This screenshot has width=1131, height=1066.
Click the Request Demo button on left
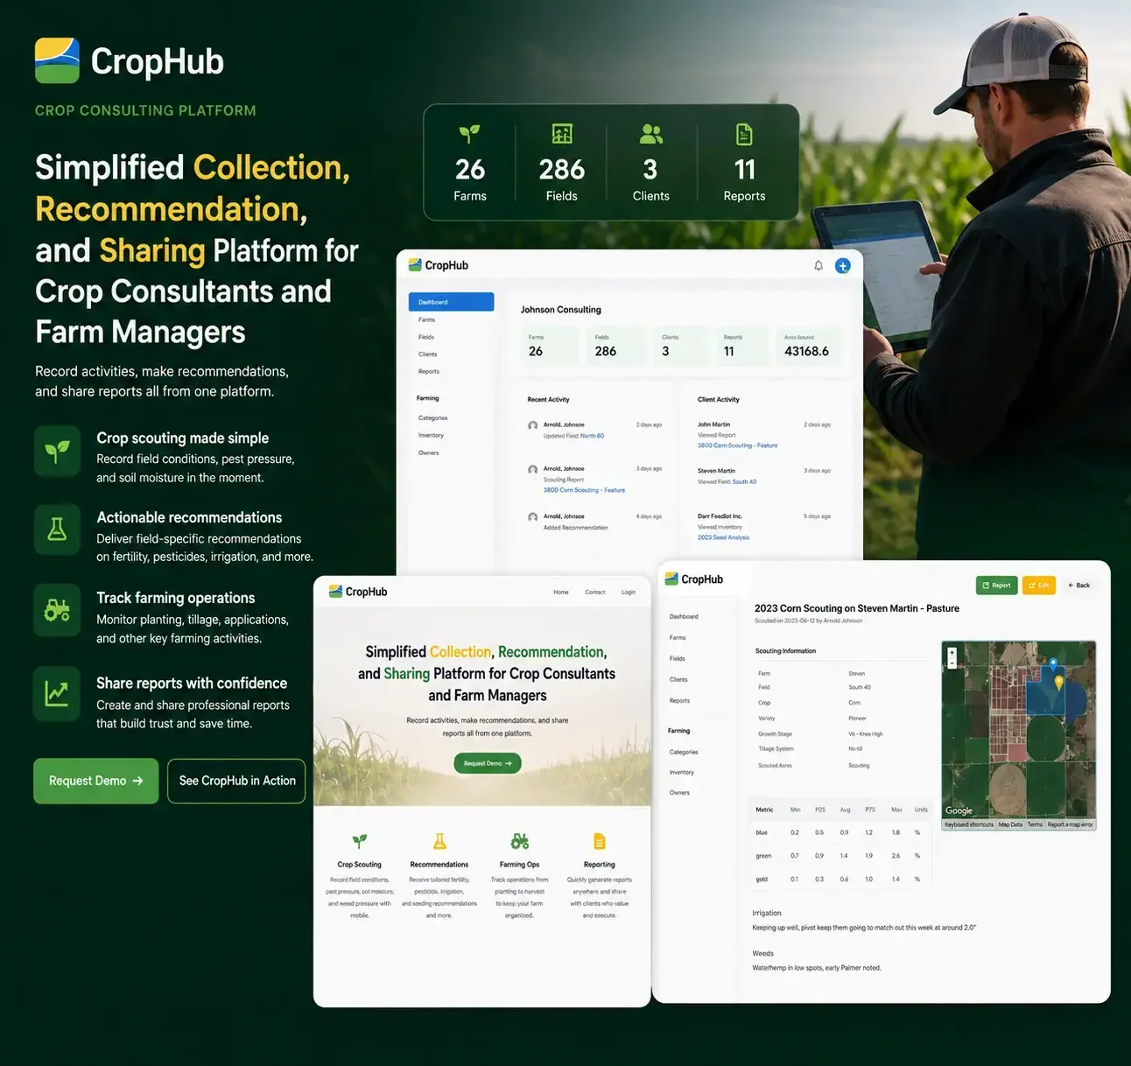point(96,781)
